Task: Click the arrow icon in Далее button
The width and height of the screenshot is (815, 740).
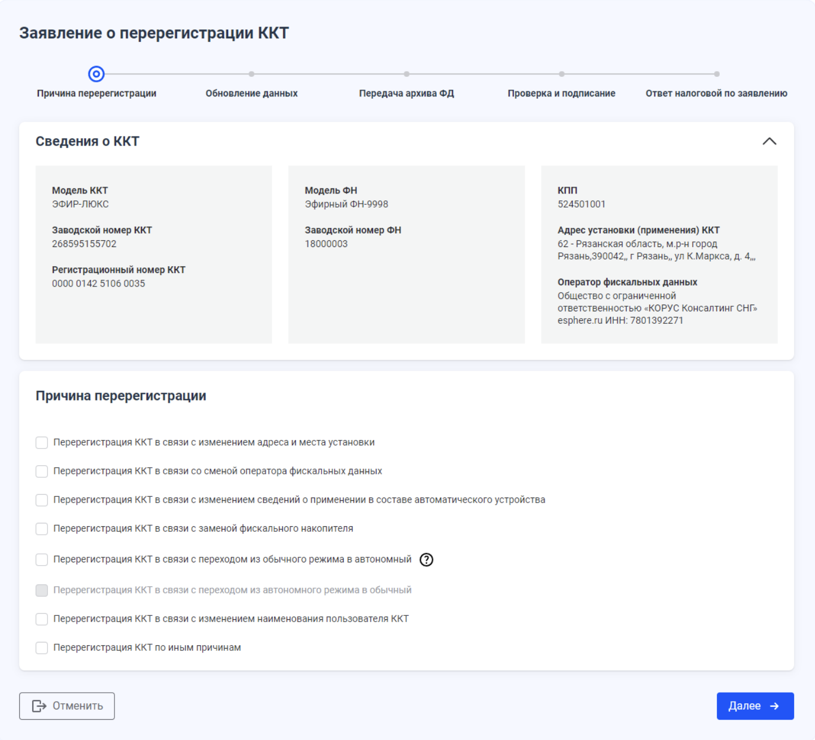Action: (x=774, y=706)
